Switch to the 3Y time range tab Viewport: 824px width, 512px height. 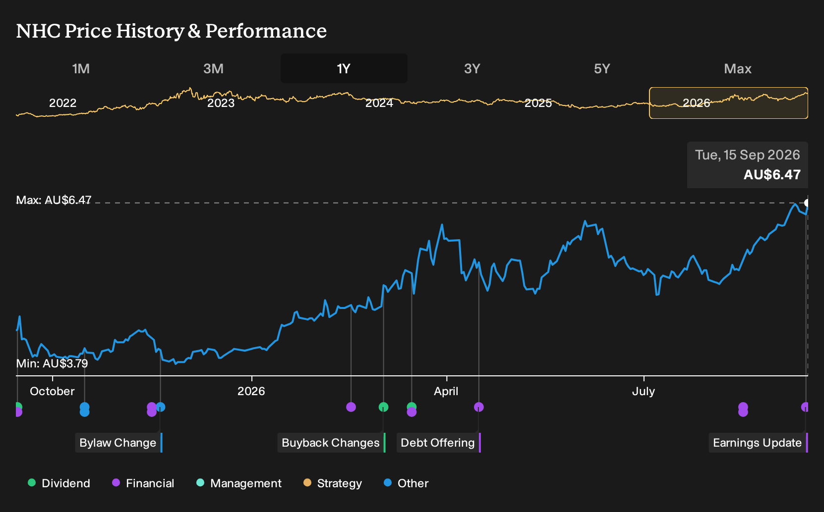point(472,68)
